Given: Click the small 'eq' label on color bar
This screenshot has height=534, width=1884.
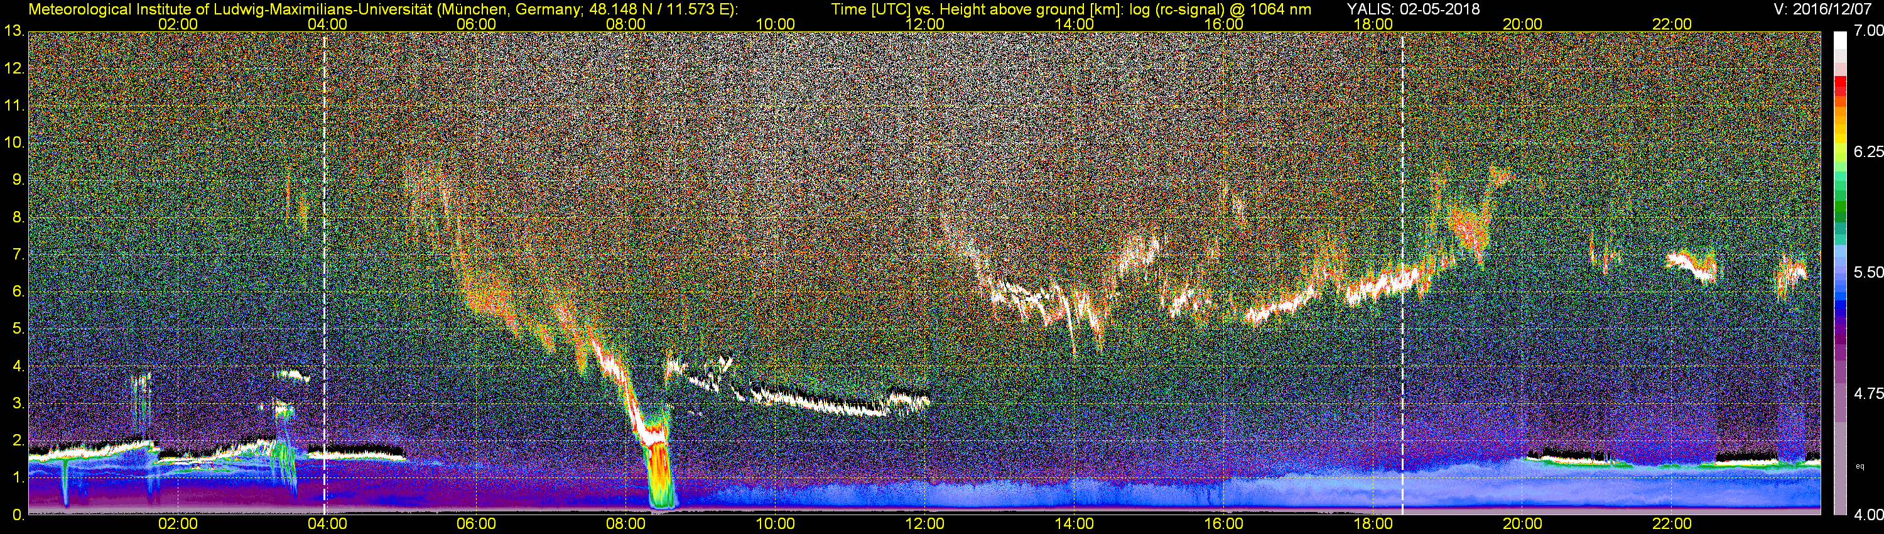Looking at the screenshot, I should [x=1860, y=466].
